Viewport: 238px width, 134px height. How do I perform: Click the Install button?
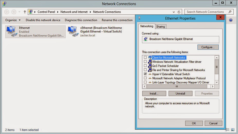154,94
